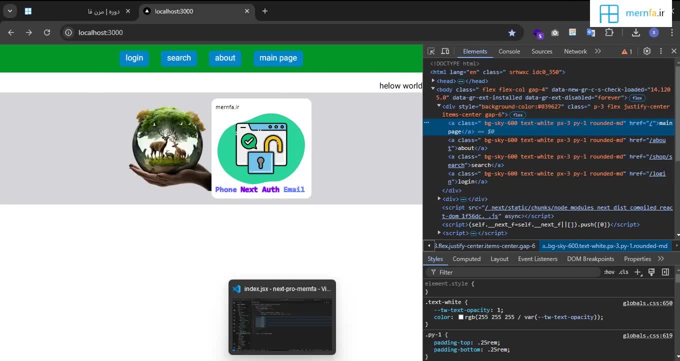
Task: Open the Properties tab
Action: [x=637, y=259]
